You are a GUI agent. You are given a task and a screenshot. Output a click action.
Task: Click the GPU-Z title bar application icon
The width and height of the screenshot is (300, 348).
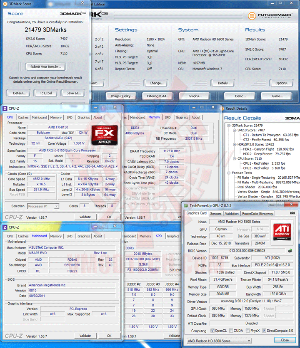pyautogui.click(x=186, y=206)
